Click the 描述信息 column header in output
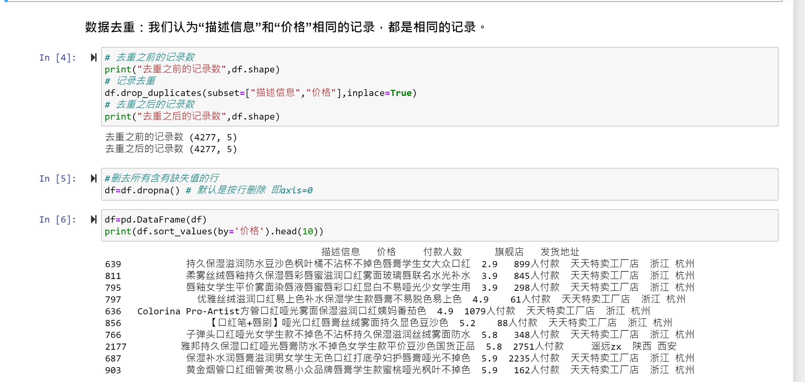Viewport: 805px width, 382px height. (340, 252)
